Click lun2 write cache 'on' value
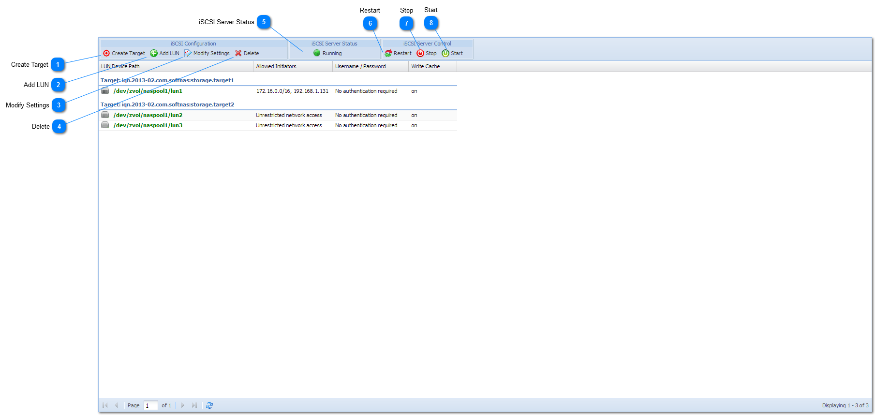This screenshot has width=876, height=416. (x=414, y=115)
